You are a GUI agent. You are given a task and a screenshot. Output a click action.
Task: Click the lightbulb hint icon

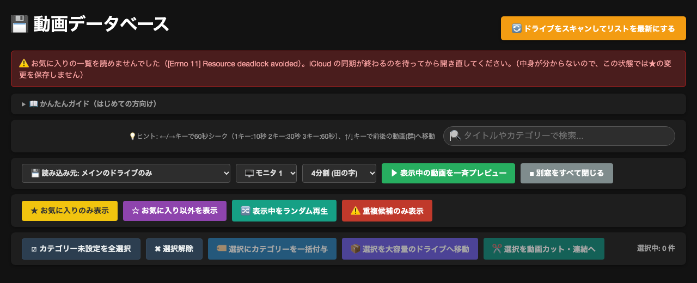coord(132,136)
